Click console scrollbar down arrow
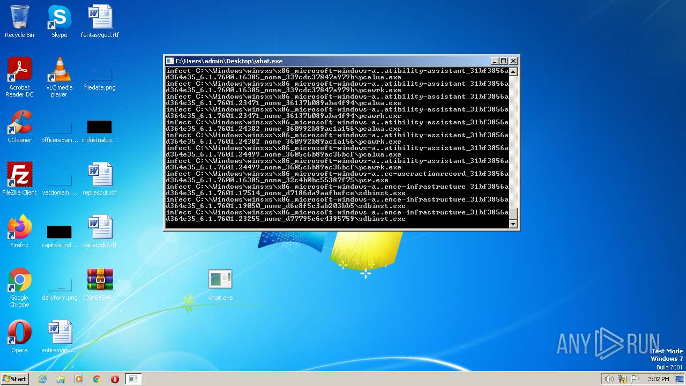The width and height of the screenshot is (686, 386). coord(513,224)
